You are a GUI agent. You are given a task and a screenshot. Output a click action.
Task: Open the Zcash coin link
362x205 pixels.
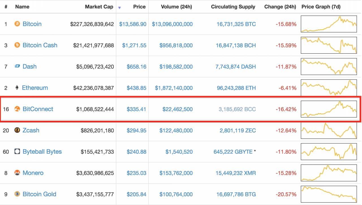[x=31, y=130]
